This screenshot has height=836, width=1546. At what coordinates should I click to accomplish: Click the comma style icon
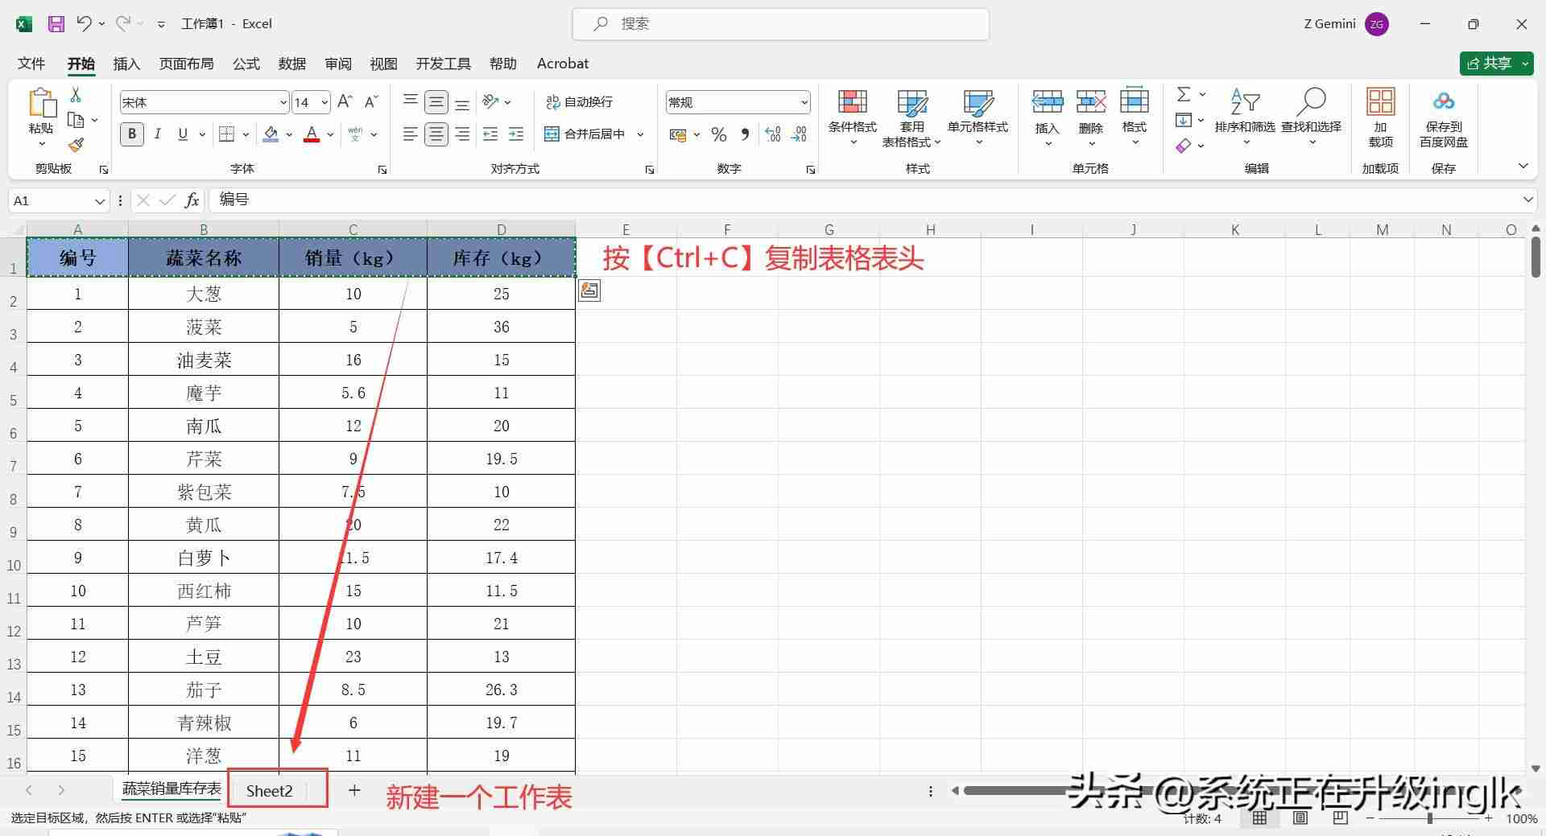(745, 134)
